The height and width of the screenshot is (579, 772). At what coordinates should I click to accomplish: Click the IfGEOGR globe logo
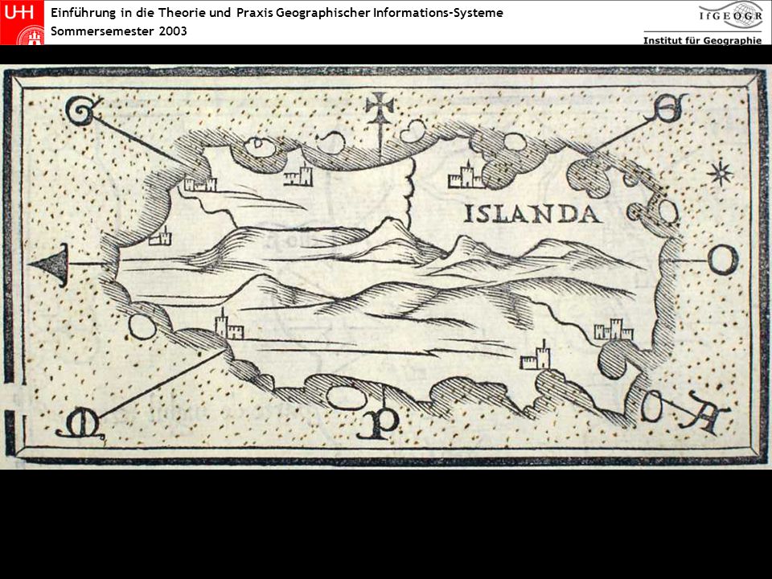[x=731, y=15]
